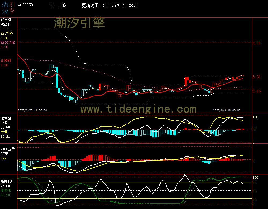Click the 速度线 value 99.98
Screen dimensions: 268x209
(5, 195)
